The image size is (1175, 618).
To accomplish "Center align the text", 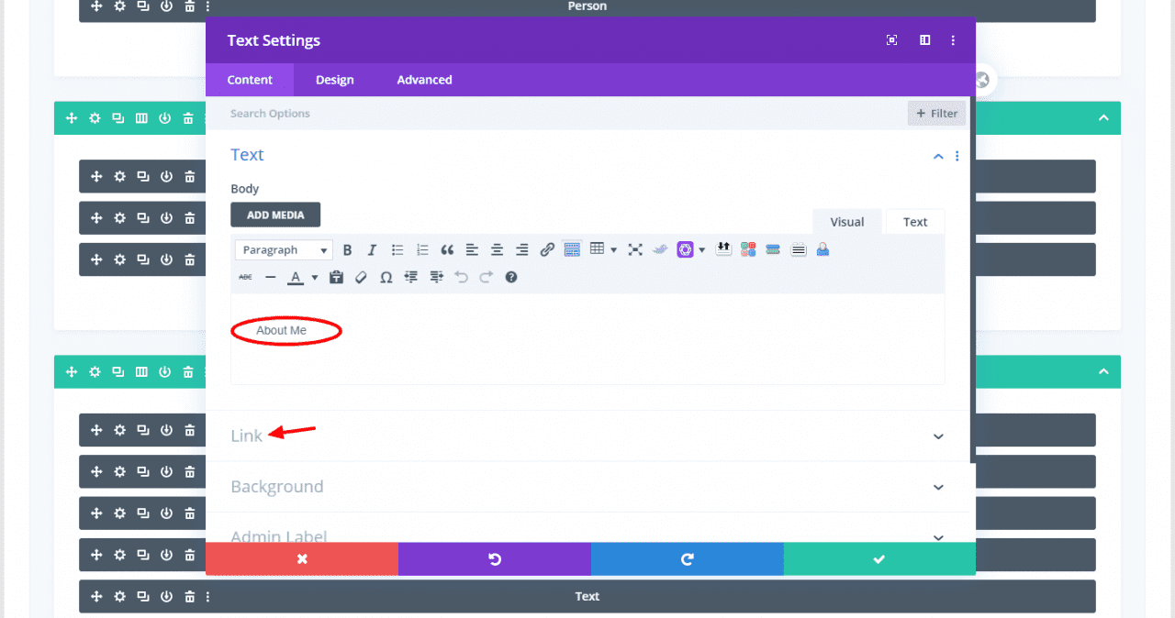I will coord(497,248).
